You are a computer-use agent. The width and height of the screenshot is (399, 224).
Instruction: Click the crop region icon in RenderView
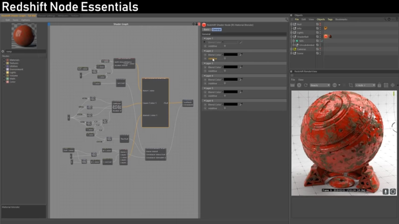click(351, 85)
